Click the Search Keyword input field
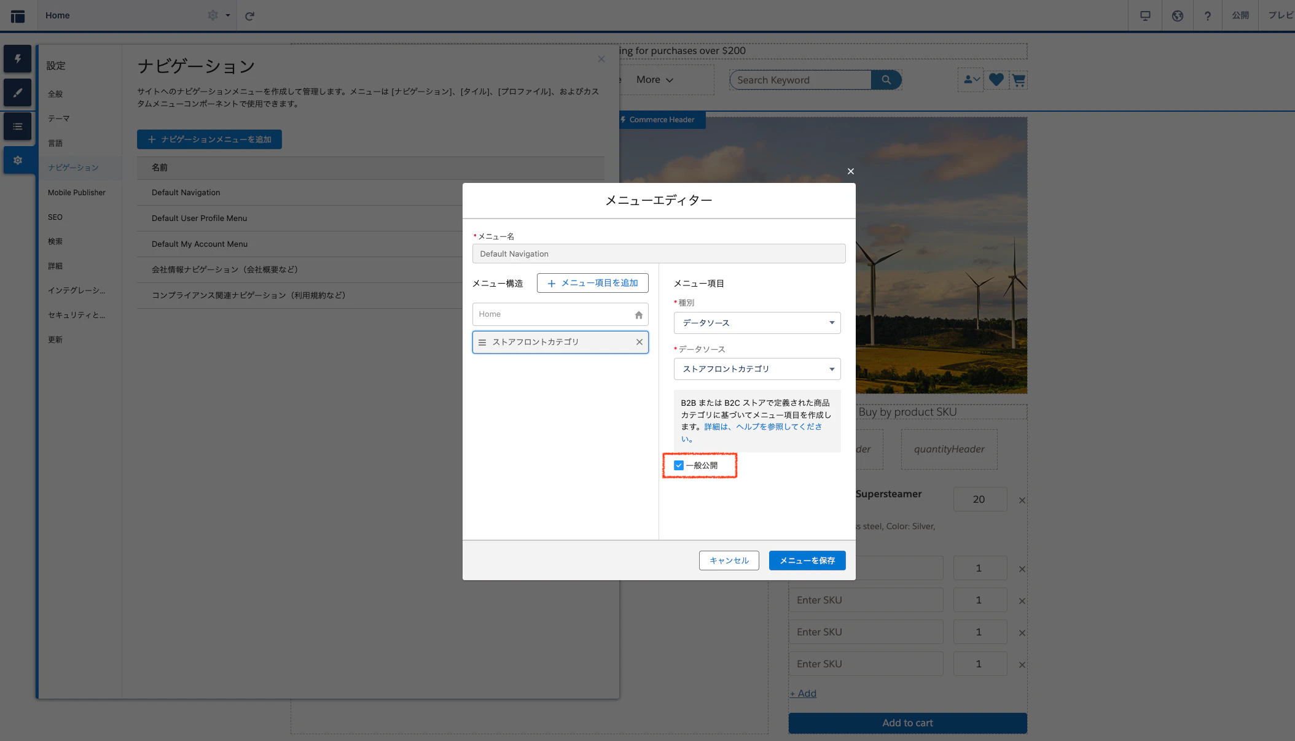This screenshot has width=1295, height=741. 800,80
